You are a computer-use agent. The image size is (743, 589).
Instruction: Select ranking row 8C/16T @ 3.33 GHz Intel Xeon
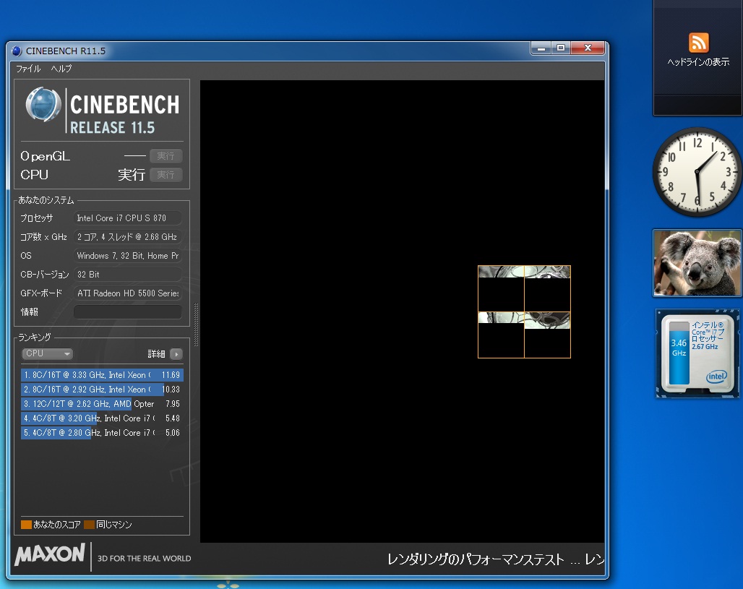[x=102, y=375]
